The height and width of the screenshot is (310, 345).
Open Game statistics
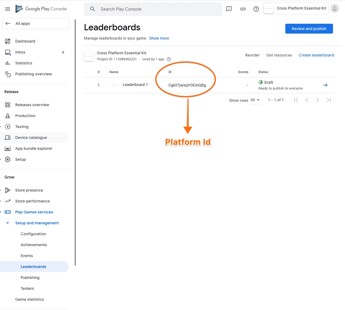tap(30, 299)
